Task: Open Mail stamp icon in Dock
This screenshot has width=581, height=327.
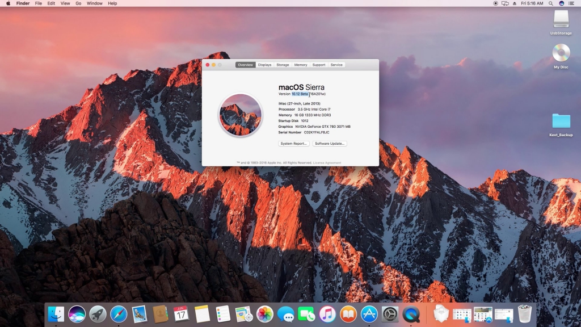Action: click(x=140, y=314)
